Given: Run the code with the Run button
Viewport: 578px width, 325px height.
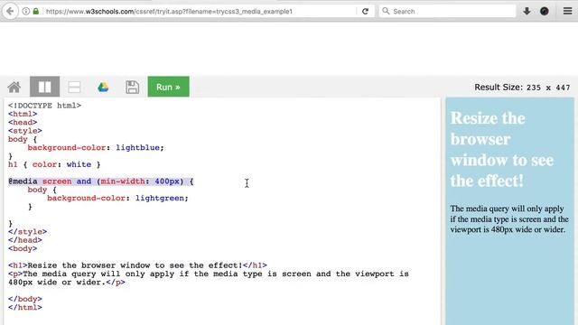Looking at the screenshot, I should click(x=169, y=87).
